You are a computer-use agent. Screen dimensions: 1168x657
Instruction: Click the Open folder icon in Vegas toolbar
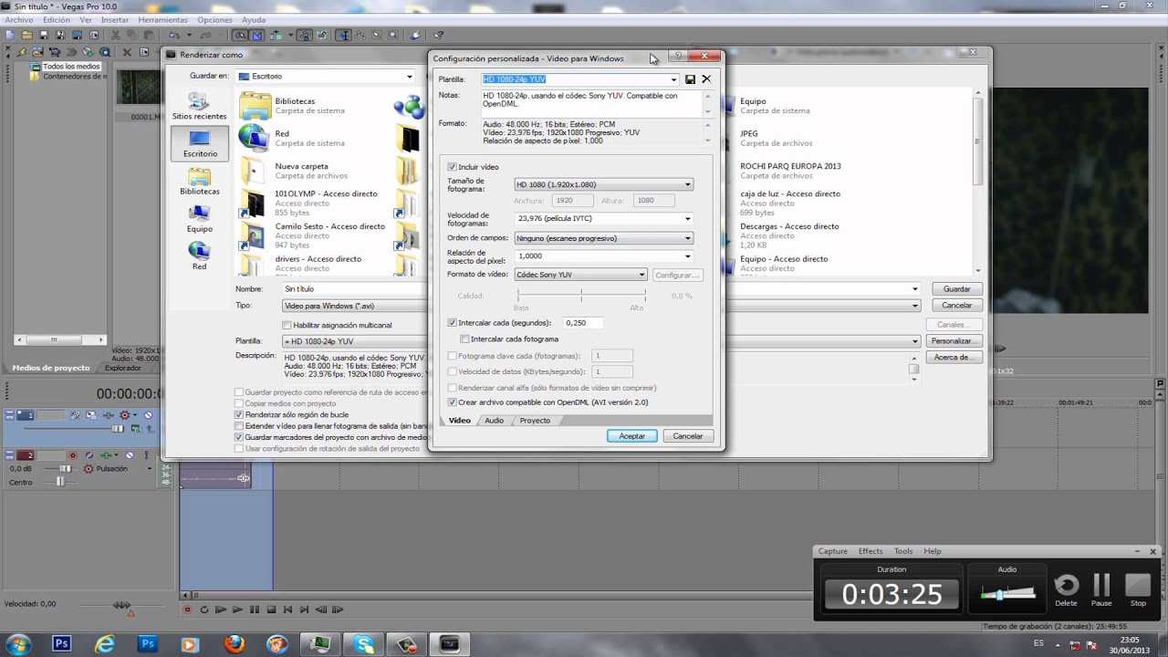click(26, 36)
